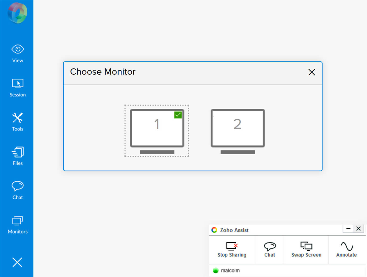This screenshot has height=277, width=367.
Task: Click the green status dot beside malcolm
Action: [x=216, y=270]
